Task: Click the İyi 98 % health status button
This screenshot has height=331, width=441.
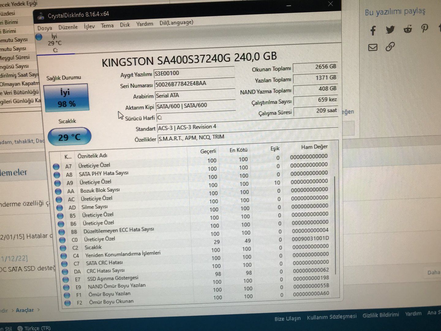Action: [x=66, y=98]
